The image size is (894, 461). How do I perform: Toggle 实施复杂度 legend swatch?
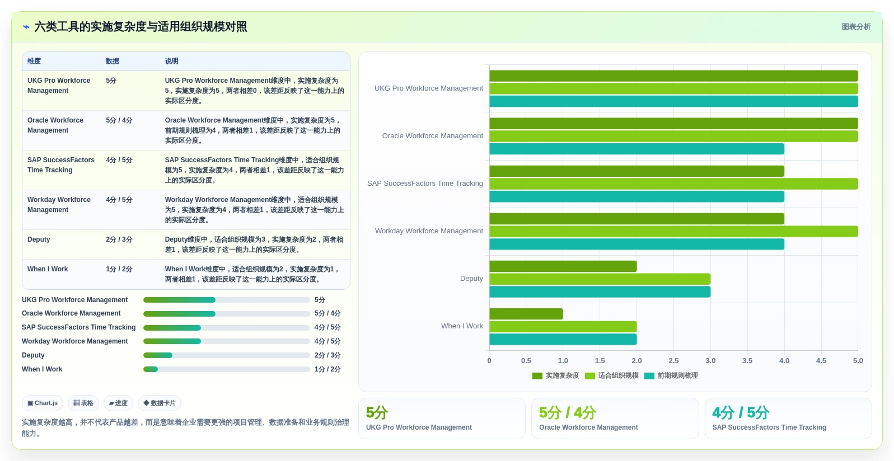click(x=537, y=376)
